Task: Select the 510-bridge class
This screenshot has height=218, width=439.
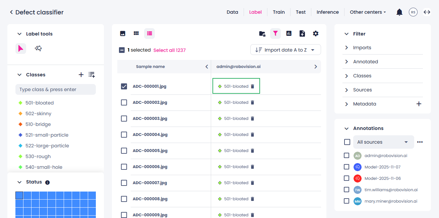Action: pos(38,124)
